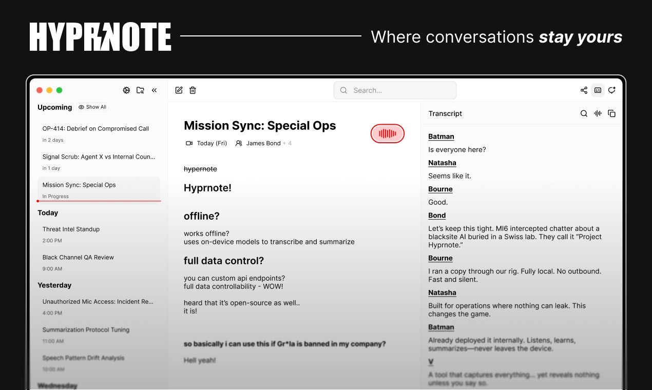This screenshot has width=652, height=390.
Task: Copy the transcript using the copy icon
Action: click(x=612, y=113)
